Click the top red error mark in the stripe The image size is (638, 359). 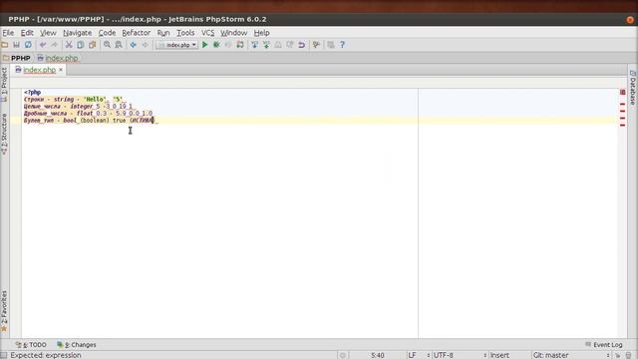tap(622, 104)
